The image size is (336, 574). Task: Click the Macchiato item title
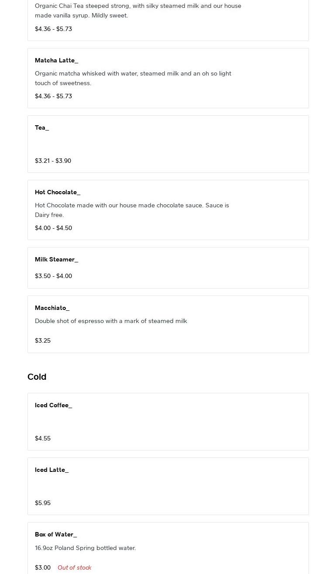(52, 308)
